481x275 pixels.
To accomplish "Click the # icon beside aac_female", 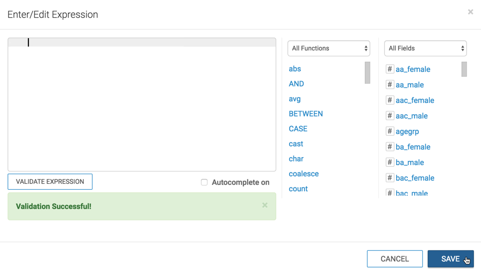I will 390,100.
